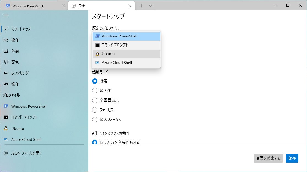The image size is (307, 172).
Task: Select 最大化 launch mode radio button
Action: (95, 91)
